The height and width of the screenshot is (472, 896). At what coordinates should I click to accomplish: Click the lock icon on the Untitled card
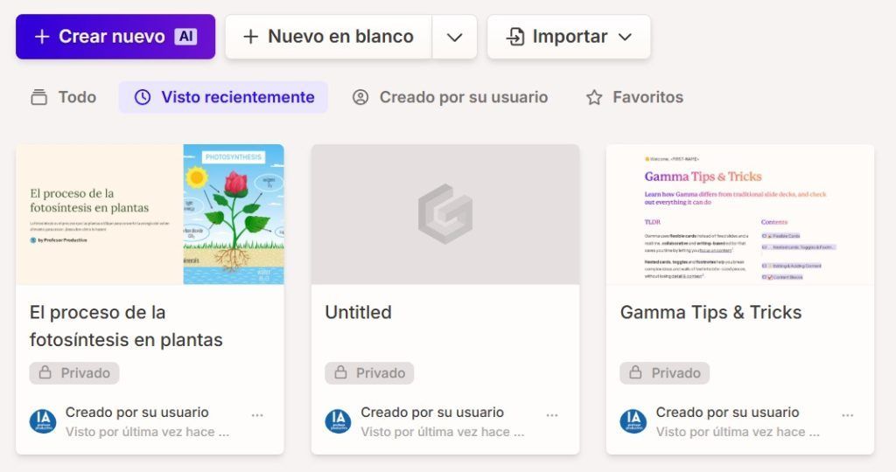point(340,372)
